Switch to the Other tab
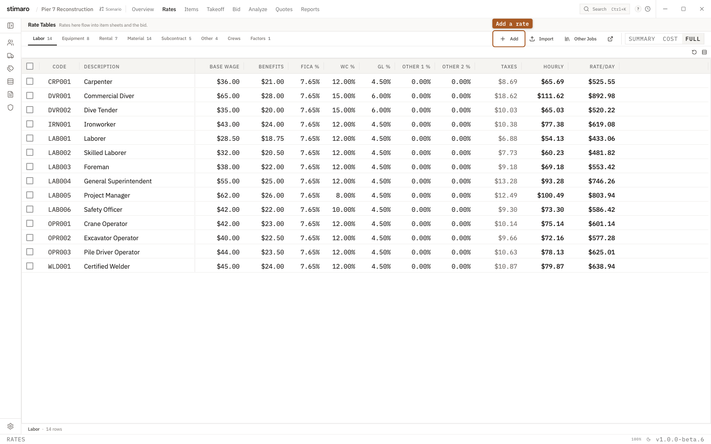 (x=209, y=39)
